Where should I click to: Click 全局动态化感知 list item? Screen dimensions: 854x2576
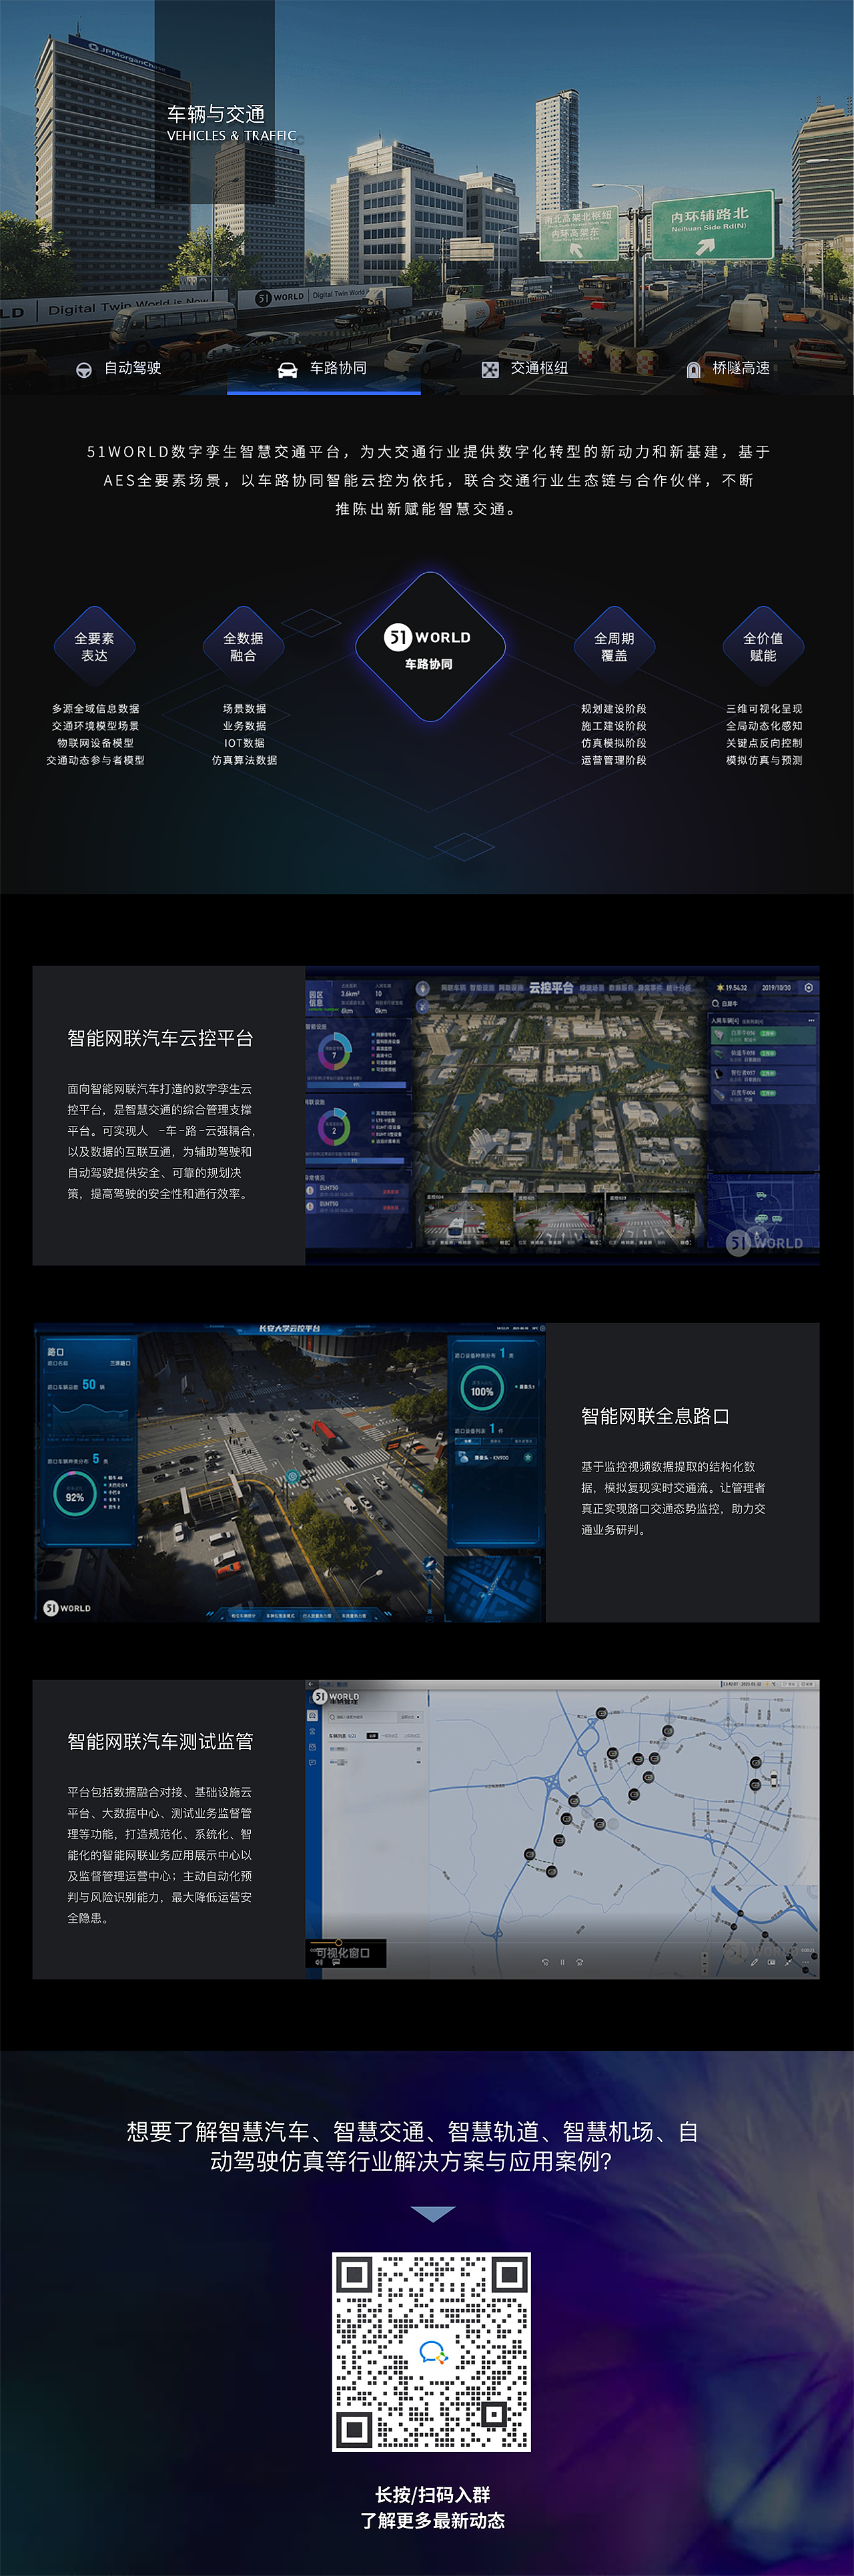click(x=764, y=726)
